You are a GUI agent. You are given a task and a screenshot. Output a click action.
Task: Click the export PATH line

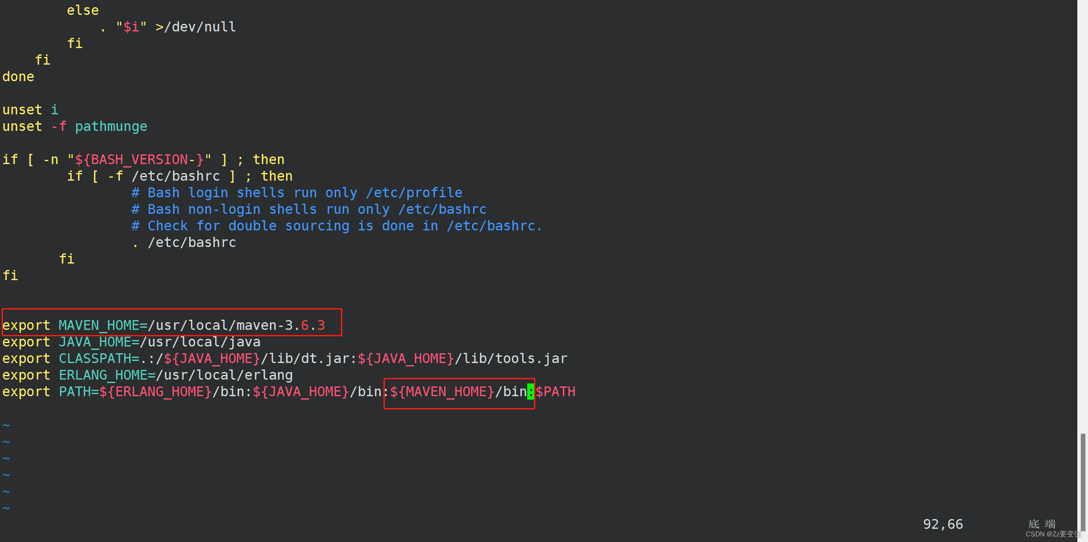[170, 391]
